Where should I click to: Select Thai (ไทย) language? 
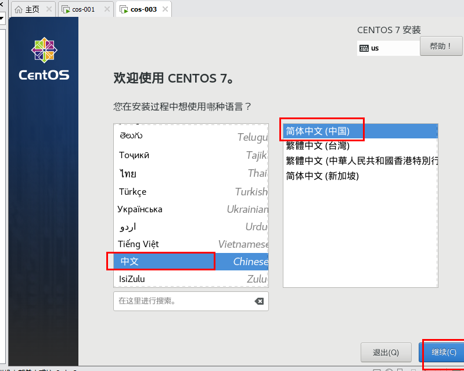point(191,173)
